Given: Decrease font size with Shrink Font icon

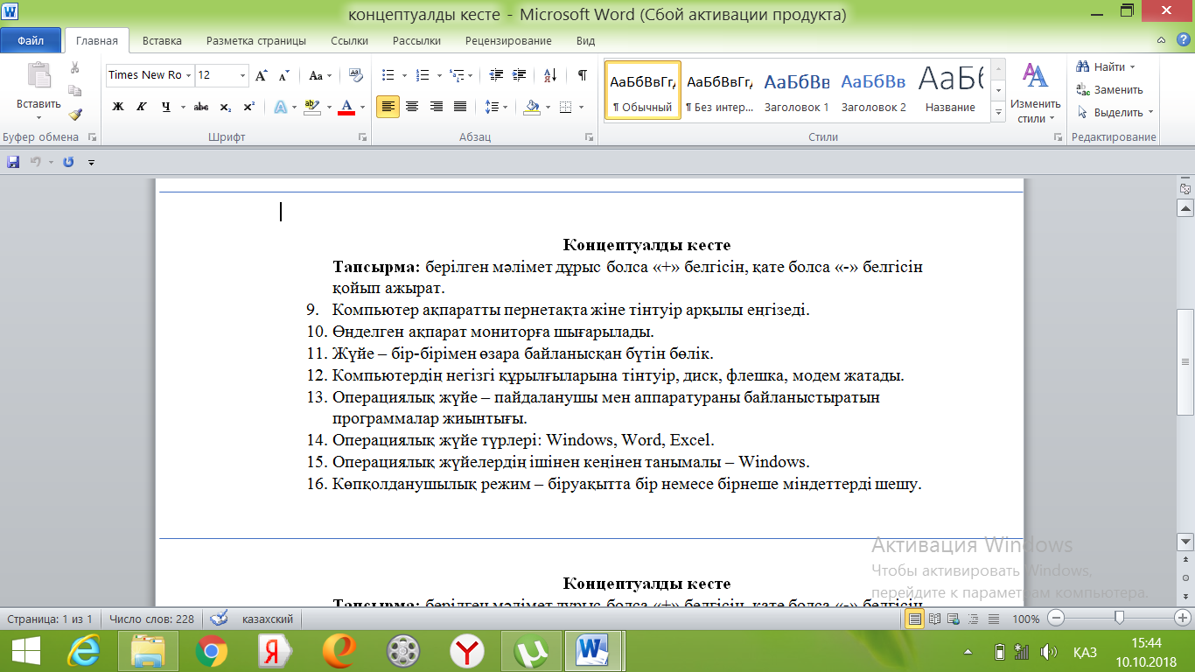Looking at the screenshot, I should click(x=283, y=75).
